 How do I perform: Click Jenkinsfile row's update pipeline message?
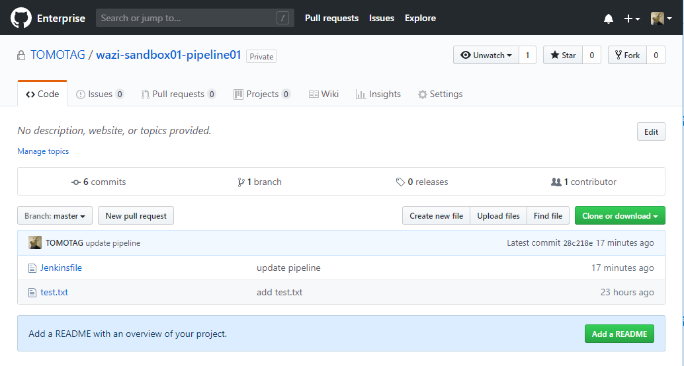[288, 268]
